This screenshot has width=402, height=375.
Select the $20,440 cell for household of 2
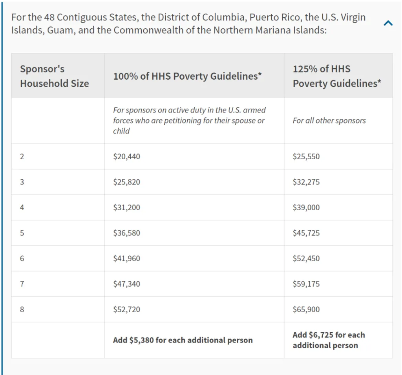click(126, 157)
